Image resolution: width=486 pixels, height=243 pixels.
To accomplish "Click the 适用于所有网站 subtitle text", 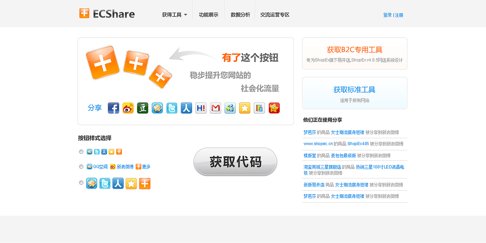I will (355, 101).
